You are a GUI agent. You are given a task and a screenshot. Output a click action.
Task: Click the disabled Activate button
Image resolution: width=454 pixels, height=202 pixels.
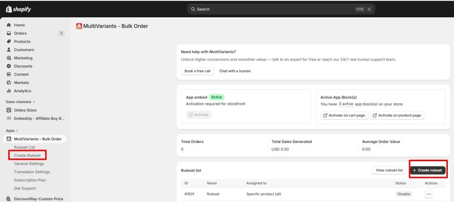199,115
